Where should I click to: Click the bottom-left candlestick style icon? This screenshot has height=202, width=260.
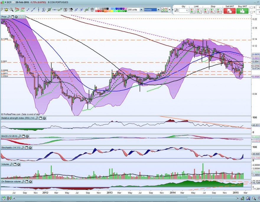pyautogui.click(x=9, y=198)
